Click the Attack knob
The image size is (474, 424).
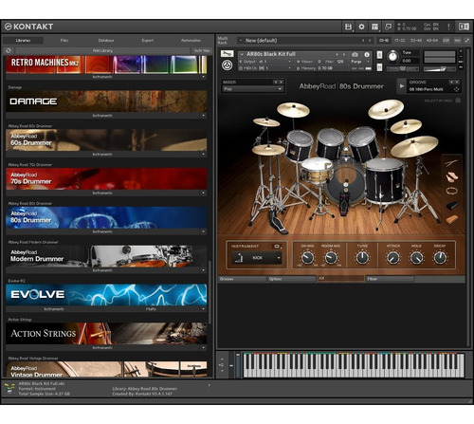click(x=392, y=258)
